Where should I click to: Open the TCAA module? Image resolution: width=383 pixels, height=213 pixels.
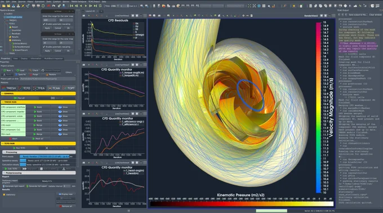click(54, 88)
